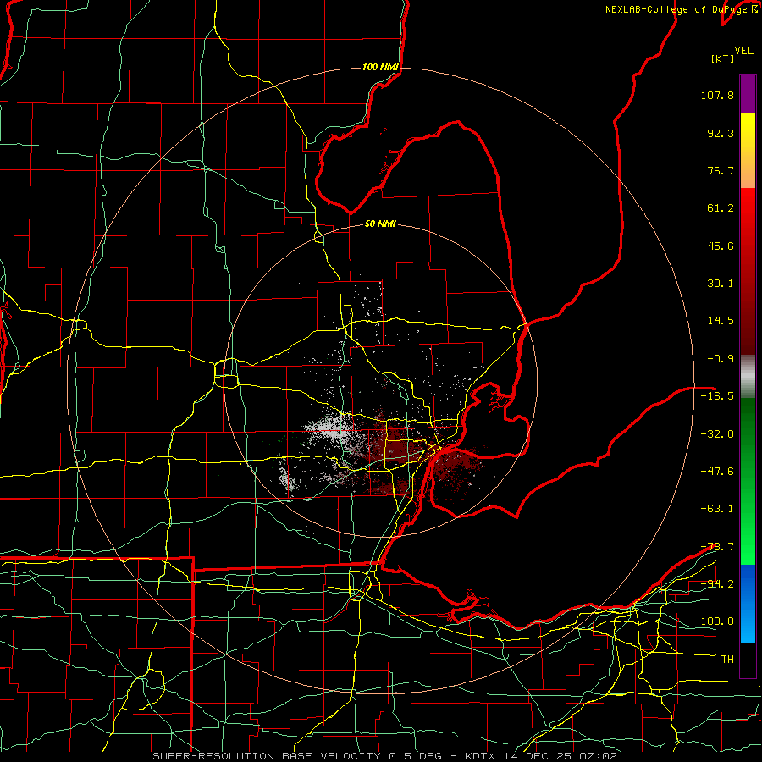This screenshot has width=762, height=762.
Task: Select the 30.1 legend value
Action: pos(721,284)
